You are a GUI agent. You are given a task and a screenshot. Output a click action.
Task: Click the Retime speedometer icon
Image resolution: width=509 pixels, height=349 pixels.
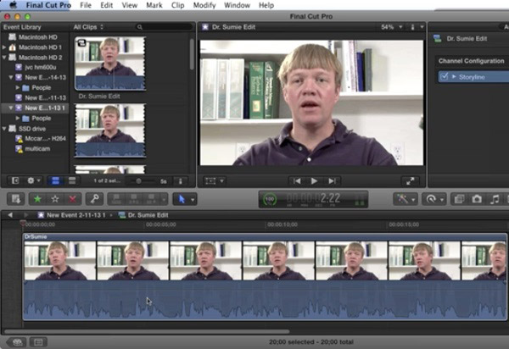tap(431, 199)
